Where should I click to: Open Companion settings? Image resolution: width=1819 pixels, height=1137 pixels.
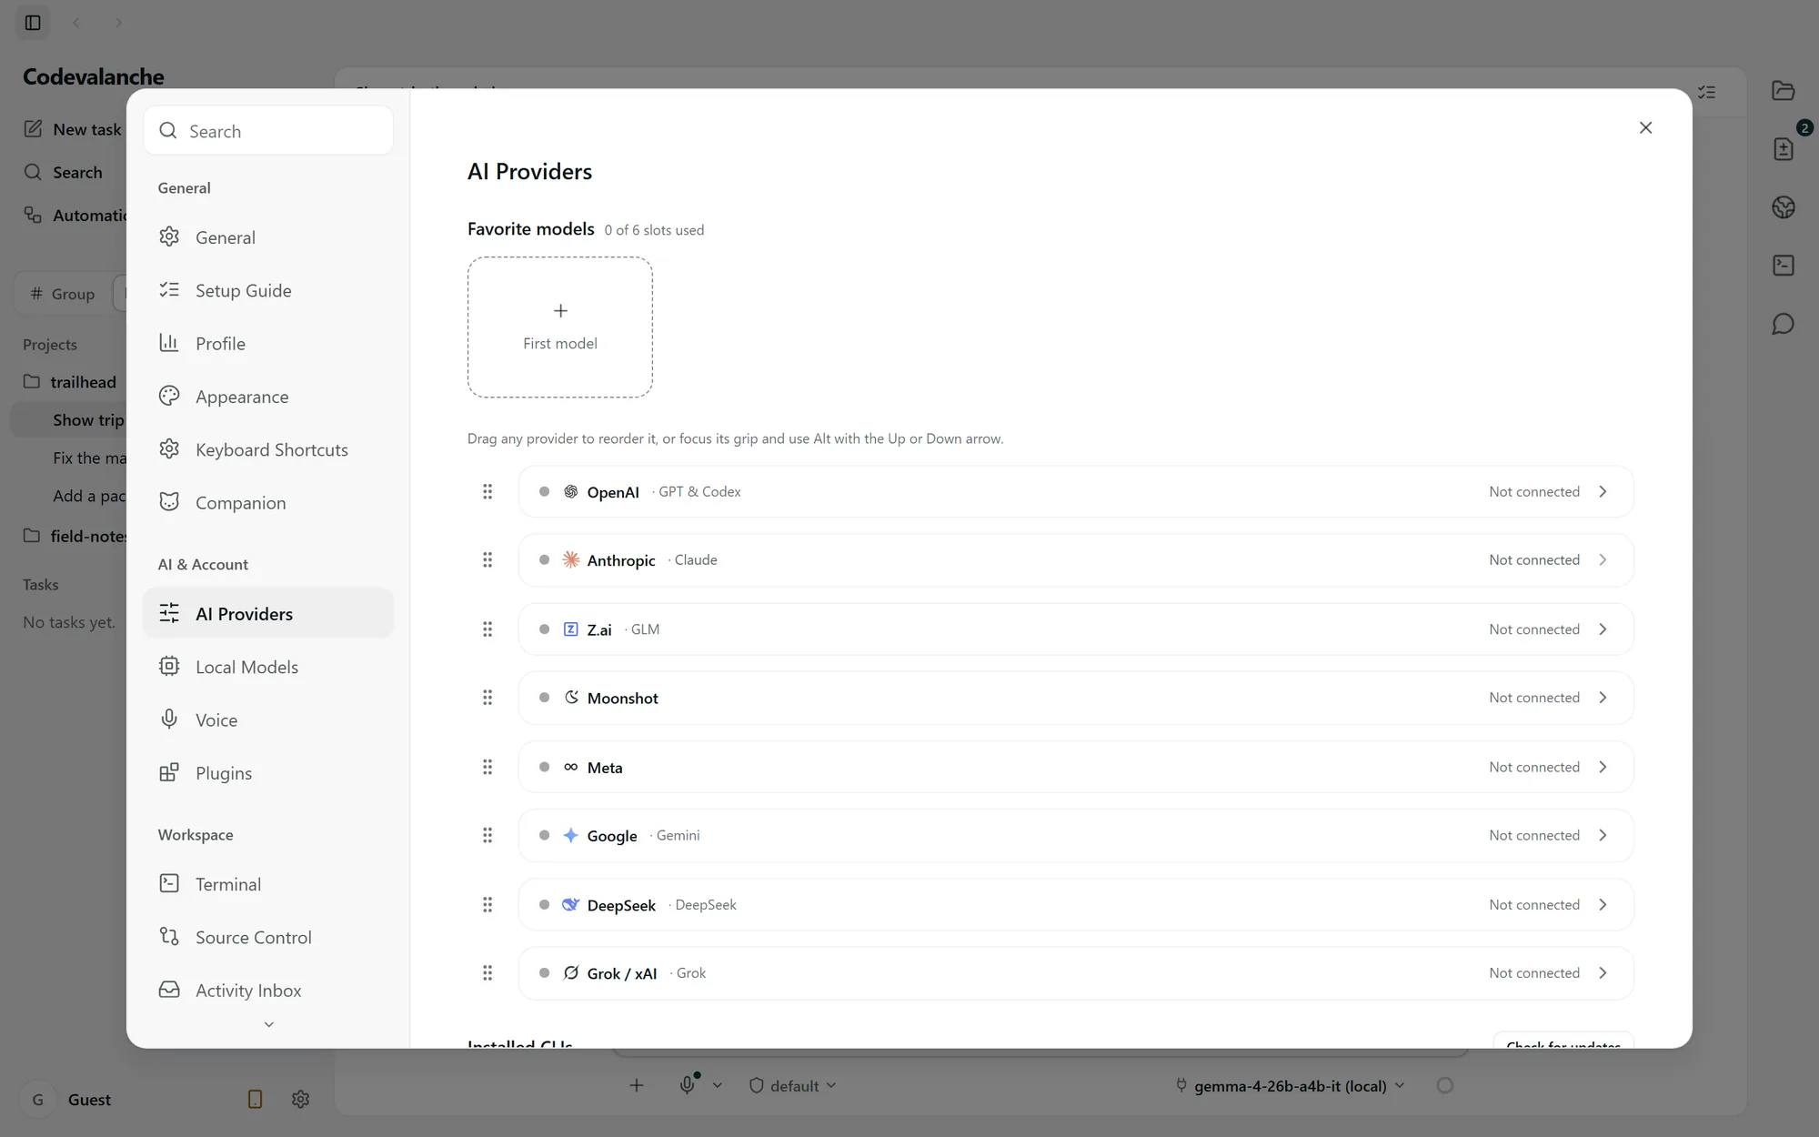(x=268, y=503)
